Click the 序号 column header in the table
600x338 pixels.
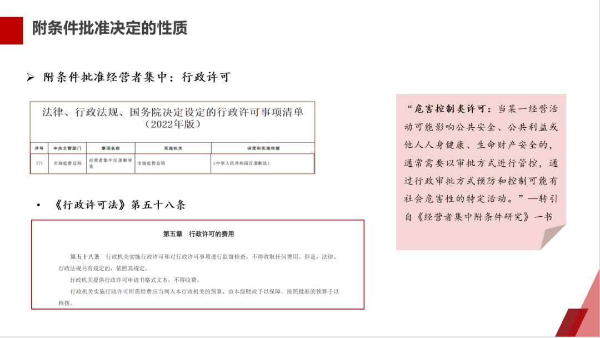pos(39,148)
